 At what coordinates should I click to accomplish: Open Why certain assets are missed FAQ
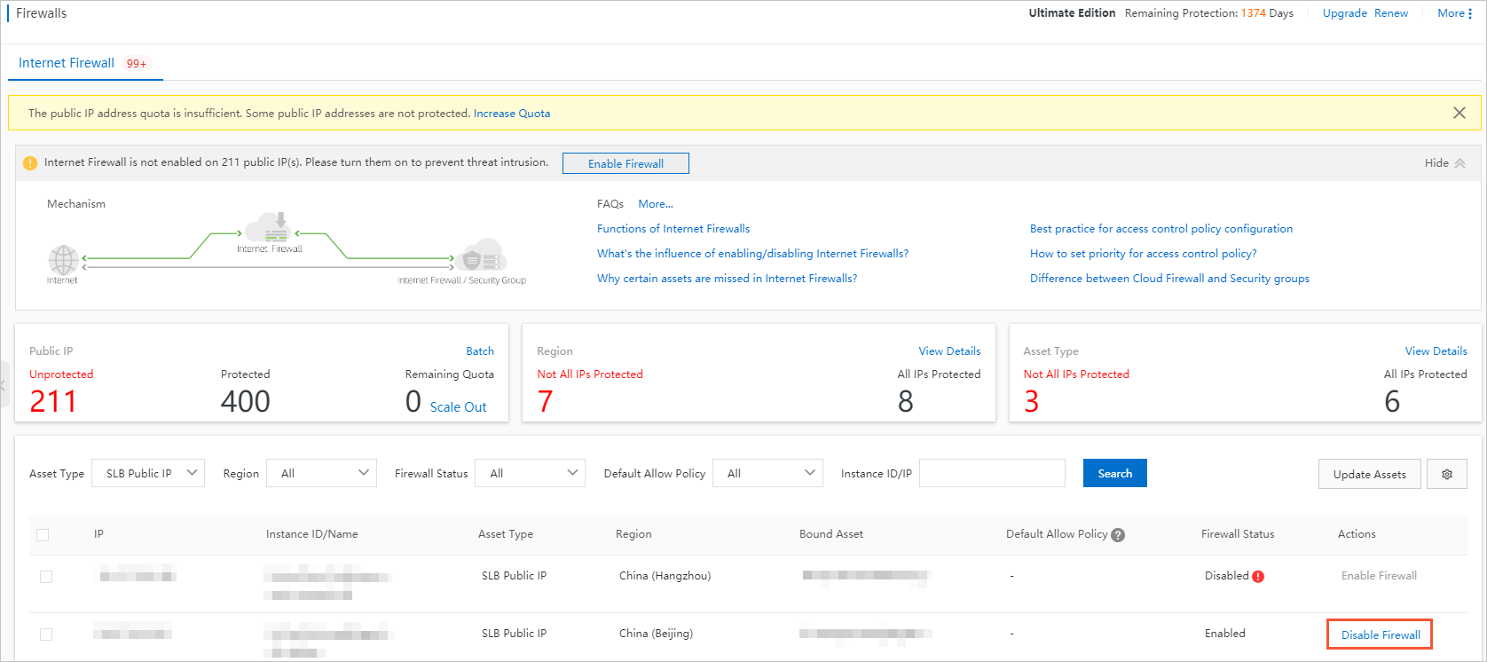click(x=727, y=279)
